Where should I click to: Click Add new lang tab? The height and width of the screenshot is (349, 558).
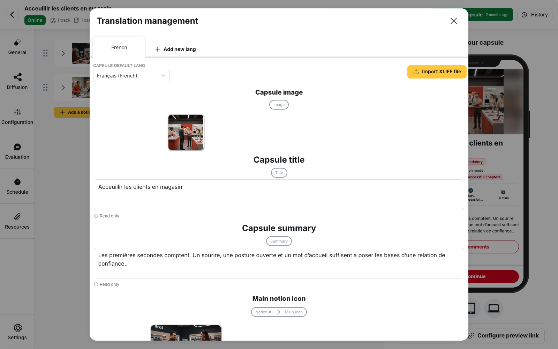[x=175, y=49]
